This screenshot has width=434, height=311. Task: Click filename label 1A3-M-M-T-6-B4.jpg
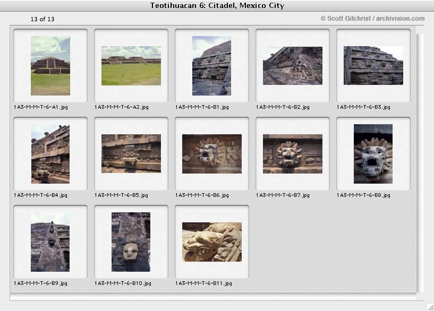pos(40,195)
